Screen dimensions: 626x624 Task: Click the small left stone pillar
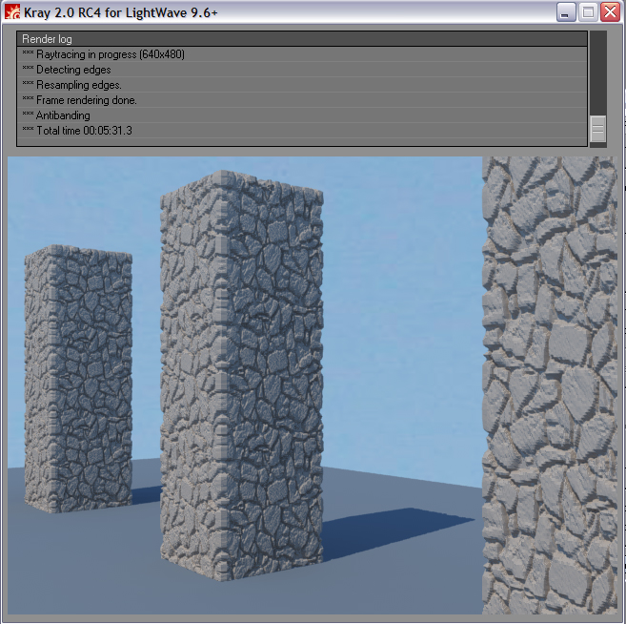point(74,372)
